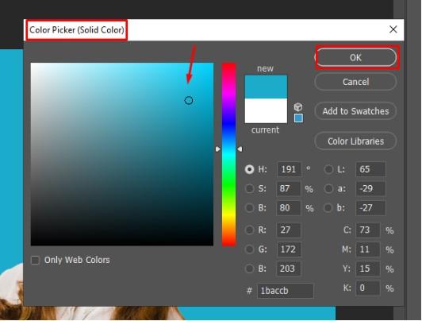
Task: Click the C cyan field showing 73
Action: pos(368,230)
